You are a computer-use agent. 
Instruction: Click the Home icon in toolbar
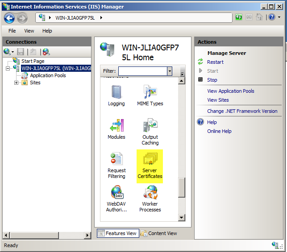point(259,17)
